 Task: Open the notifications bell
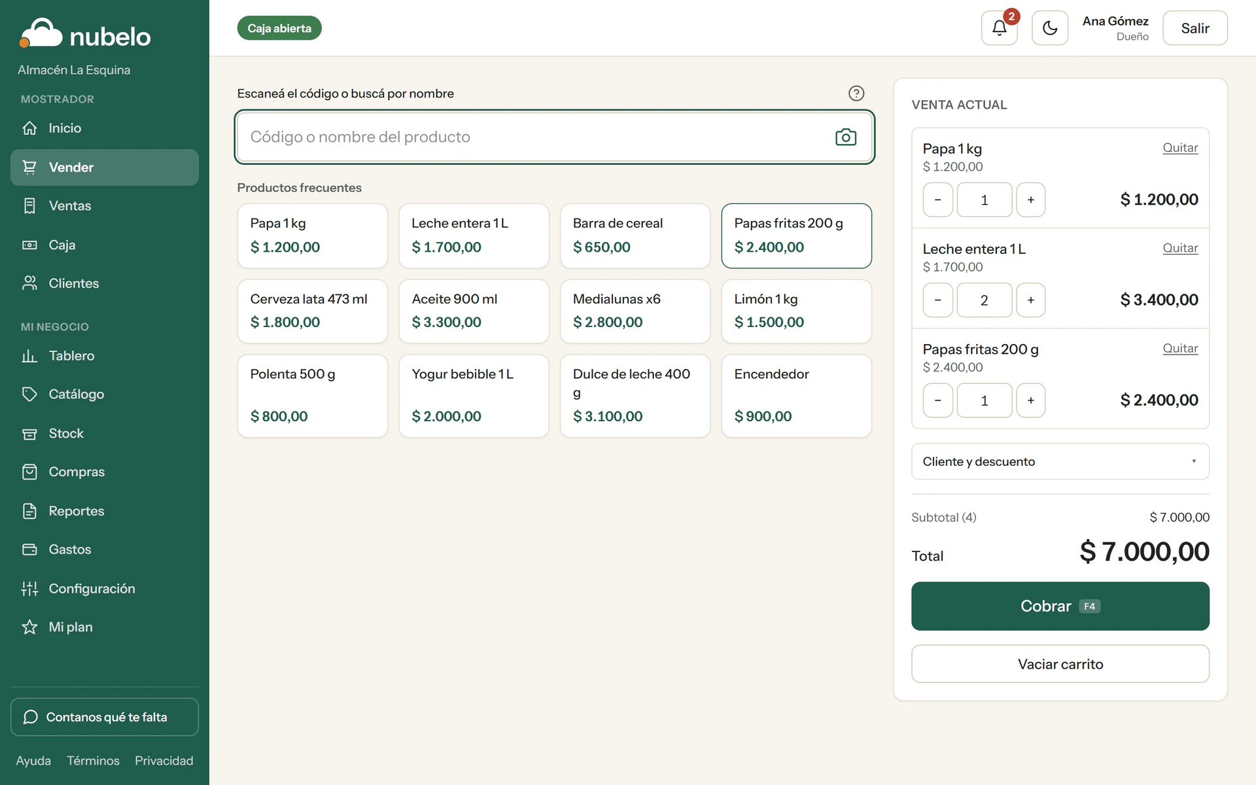pyautogui.click(x=999, y=28)
